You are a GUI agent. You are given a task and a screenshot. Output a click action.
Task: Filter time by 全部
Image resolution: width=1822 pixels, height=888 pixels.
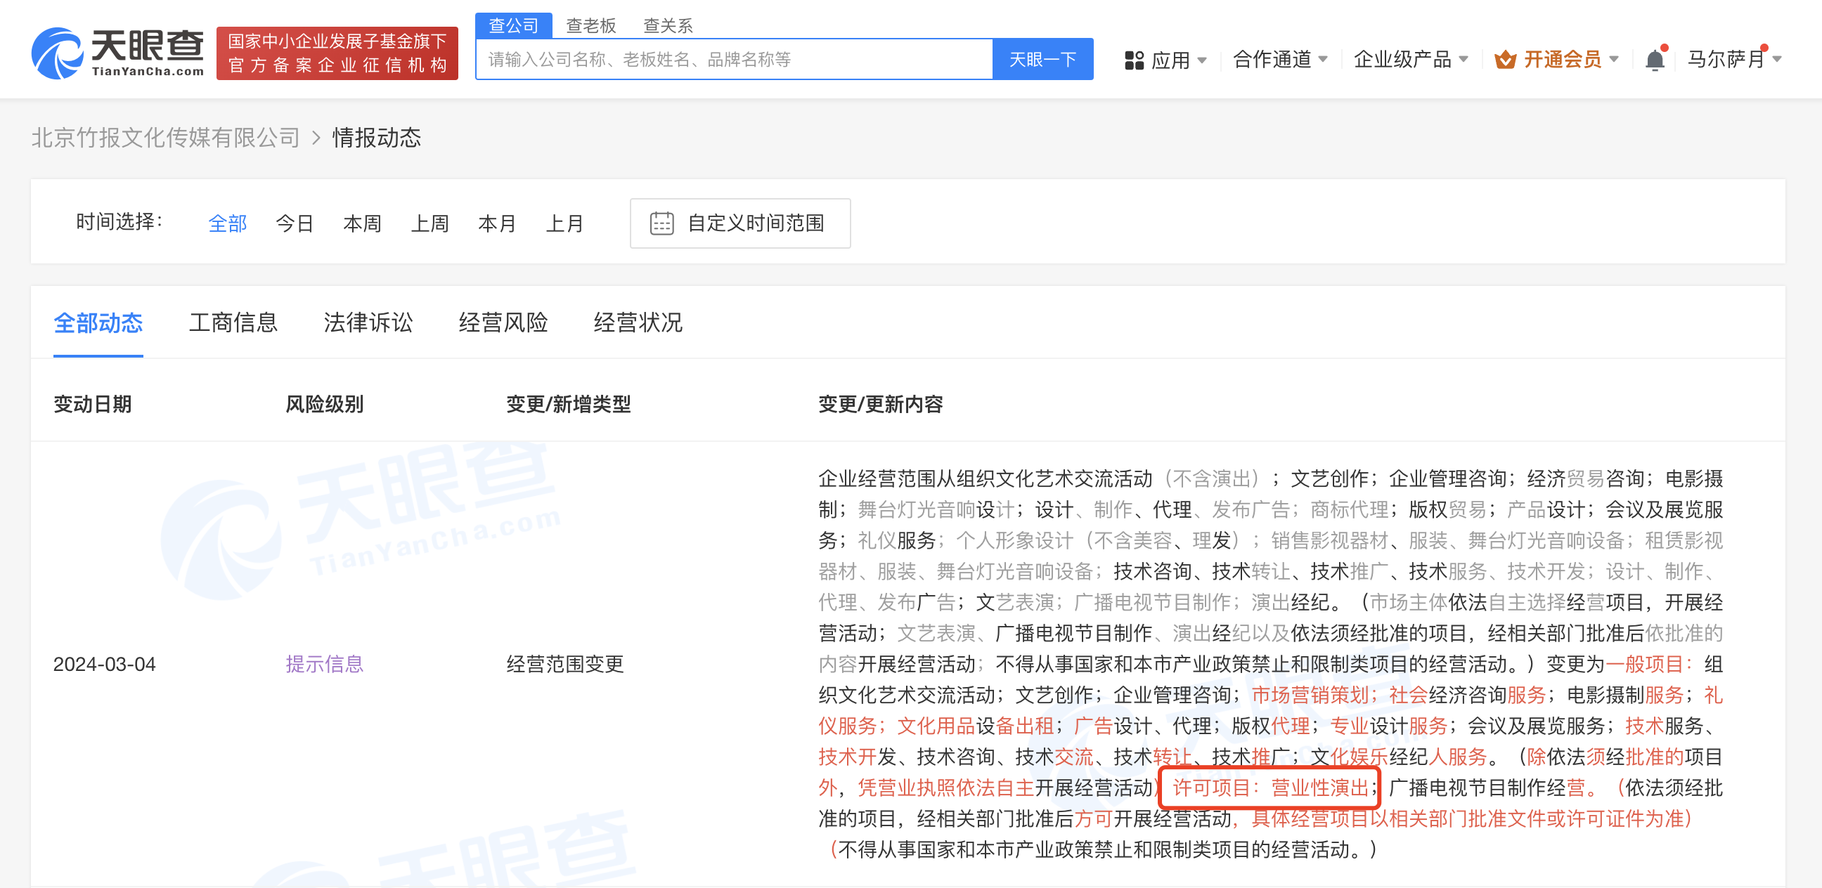tap(228, 223)
